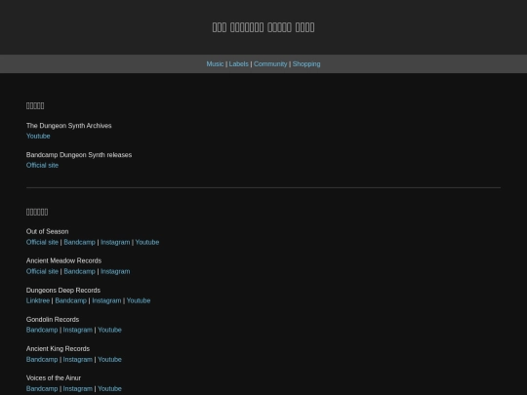Viewport: 527px width, 395px height.
Task: Open Dungeons Deep Records Instagram
Action: (x=106, y=300)
